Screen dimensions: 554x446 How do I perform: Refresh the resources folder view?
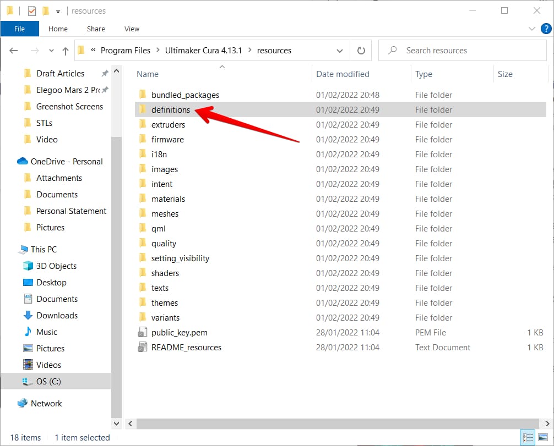(361, 51)
